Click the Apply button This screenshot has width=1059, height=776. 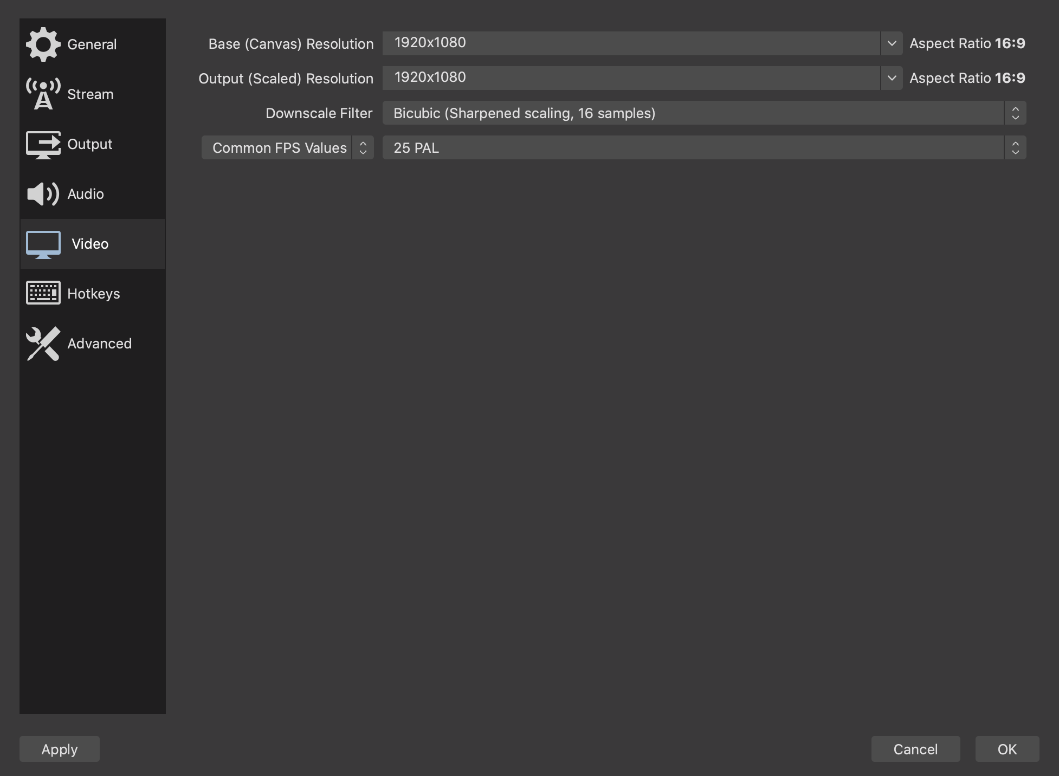click(59, 748)
